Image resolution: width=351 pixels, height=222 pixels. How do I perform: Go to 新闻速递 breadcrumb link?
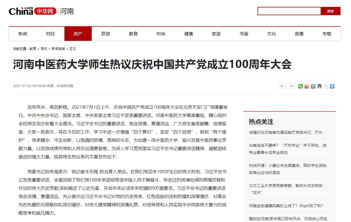tap(58, 49)
